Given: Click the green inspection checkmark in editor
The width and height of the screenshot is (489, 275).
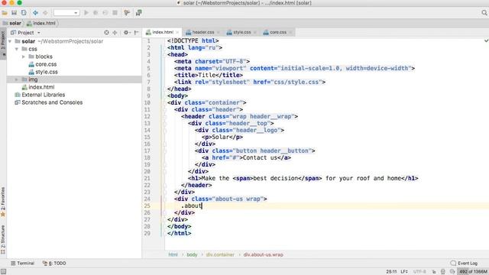Looking at the screenshot, I should 486,40.
